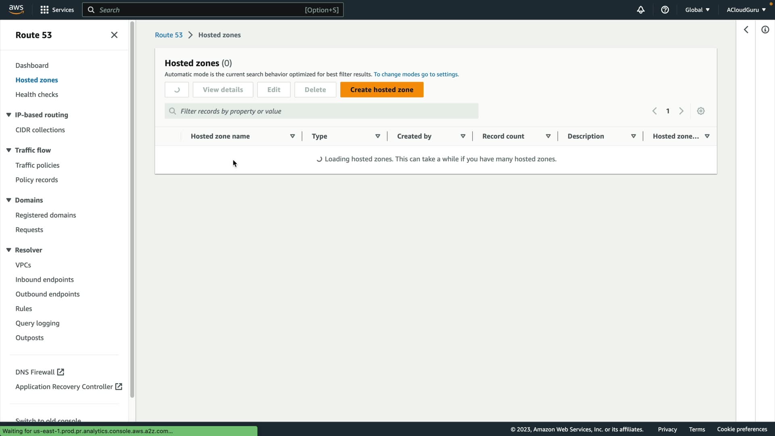Go to next page arrow
Screen dimensions: 775x436
click(681, 111)
